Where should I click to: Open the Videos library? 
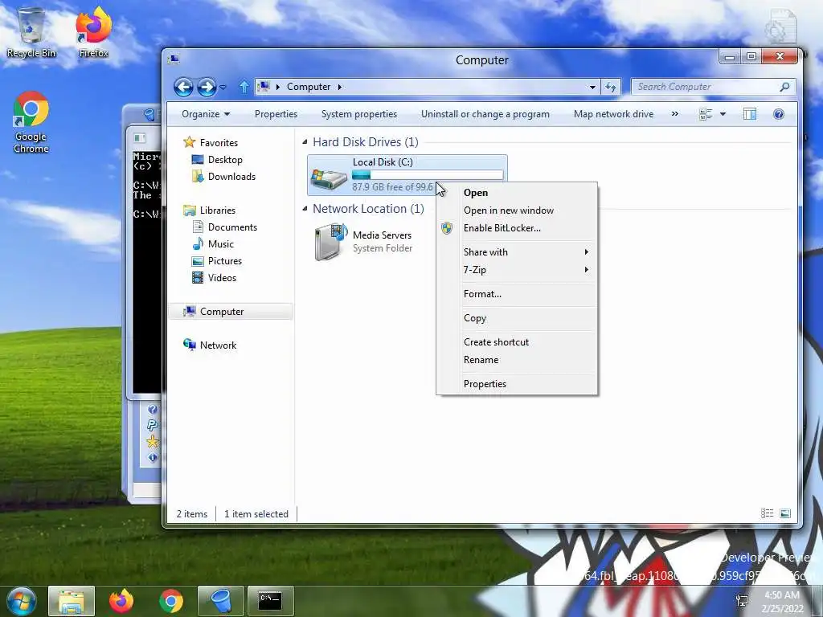pos(214,277)
